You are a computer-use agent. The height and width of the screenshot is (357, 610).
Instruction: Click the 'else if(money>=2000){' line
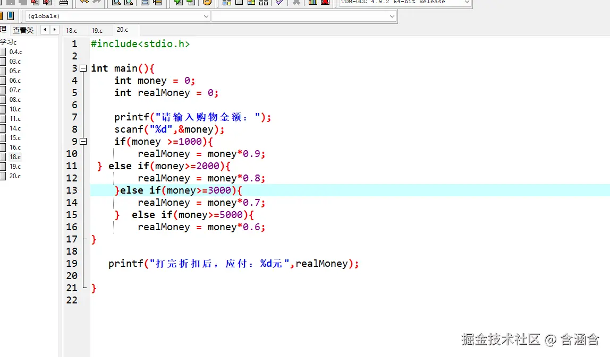[x=169, y=166]
